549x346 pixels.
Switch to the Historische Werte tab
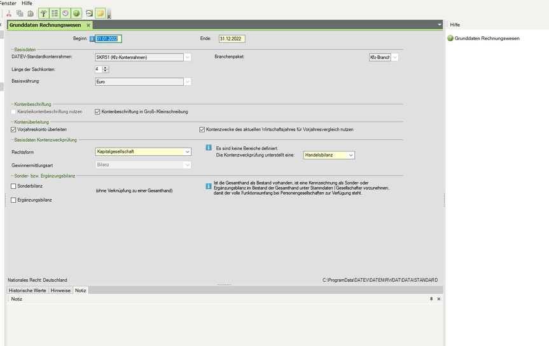click(x=27, y=290)
